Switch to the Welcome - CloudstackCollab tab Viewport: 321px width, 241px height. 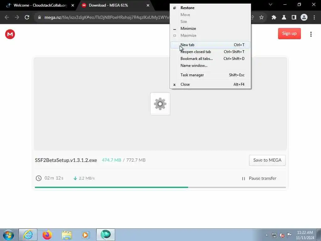[x=40, y=5]
